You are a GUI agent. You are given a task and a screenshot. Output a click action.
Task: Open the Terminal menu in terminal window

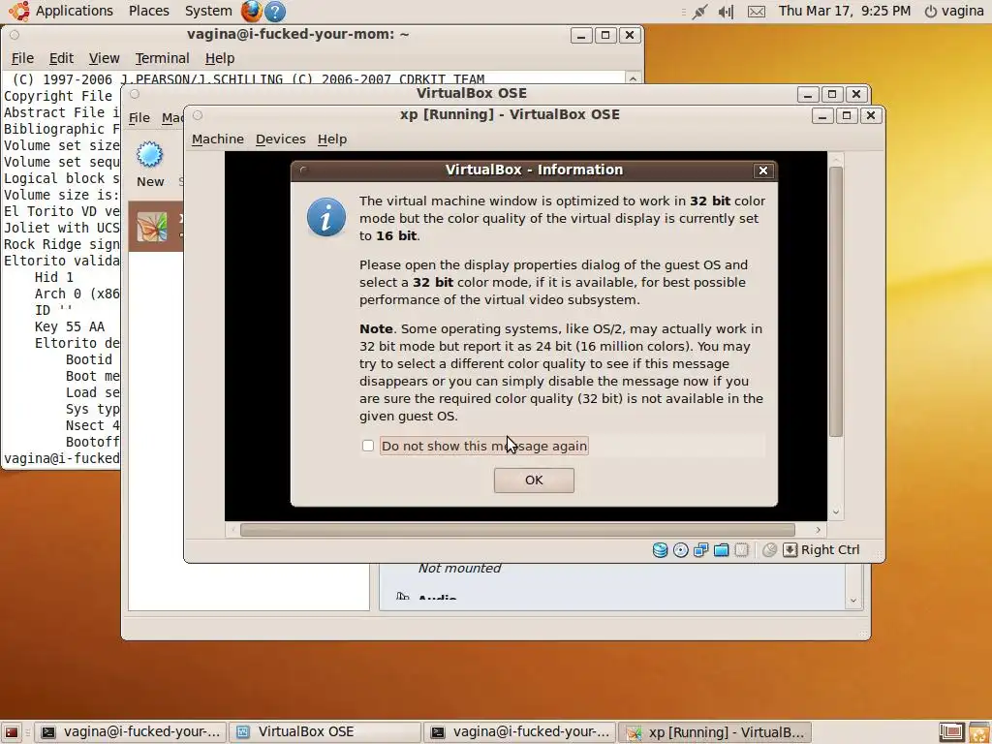pyautogui.click(x=162, y=58)
